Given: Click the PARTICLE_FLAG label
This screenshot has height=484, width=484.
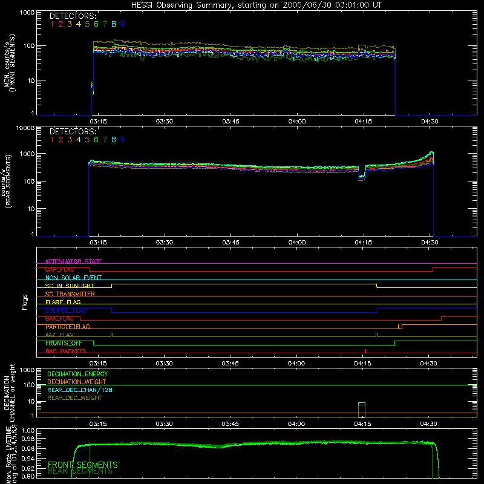Looking at the screenshot, I should pos(68,327).
